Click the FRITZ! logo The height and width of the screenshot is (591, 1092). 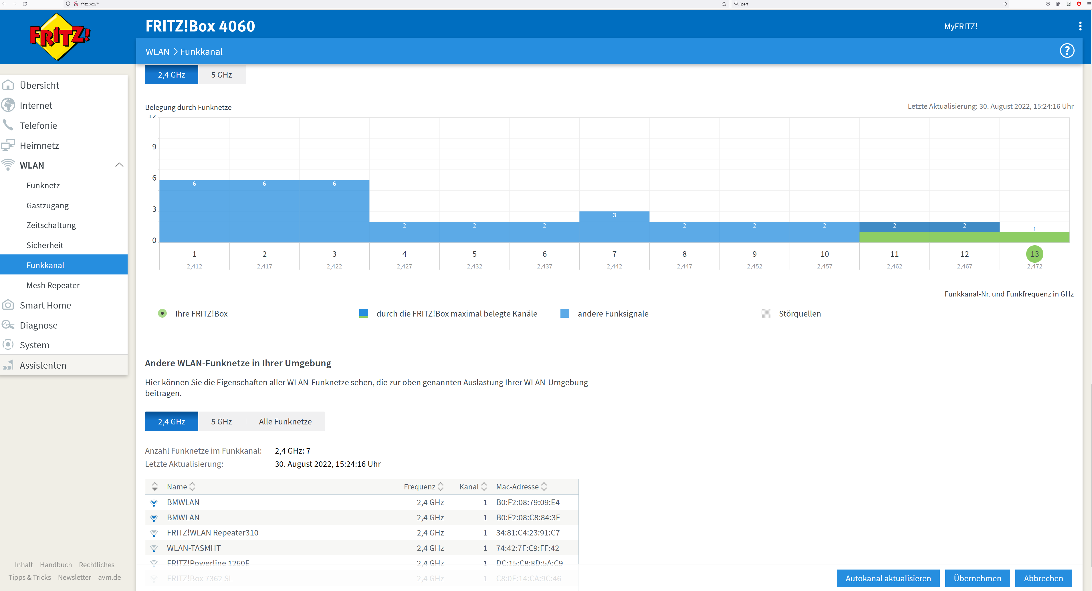[60, 37]
